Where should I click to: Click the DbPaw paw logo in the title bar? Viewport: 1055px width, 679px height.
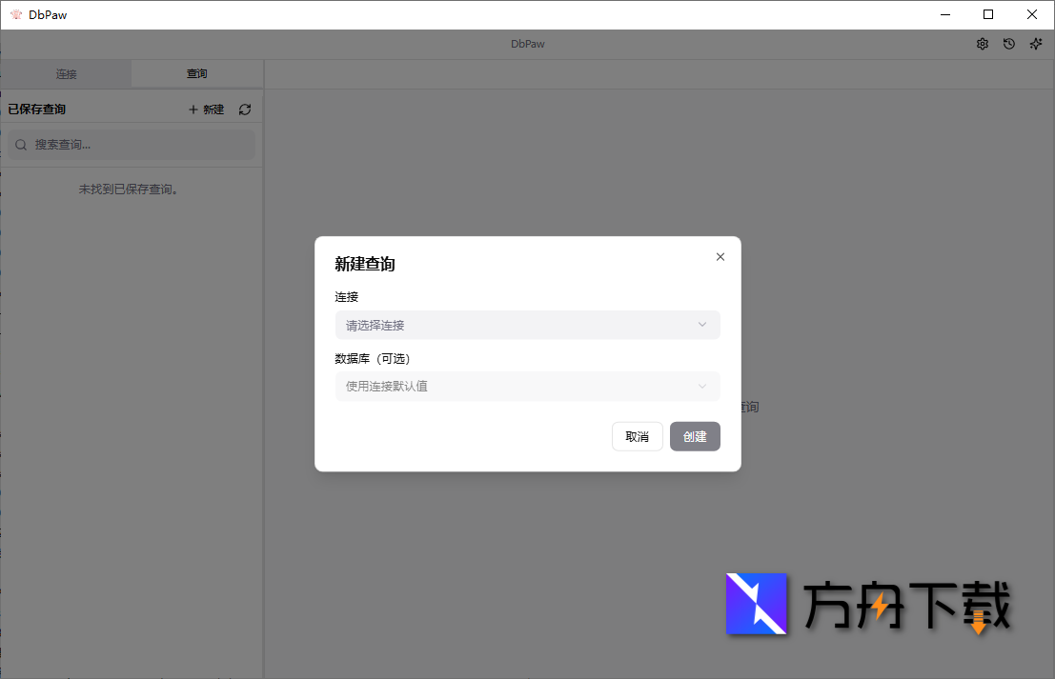pos(14,14)
